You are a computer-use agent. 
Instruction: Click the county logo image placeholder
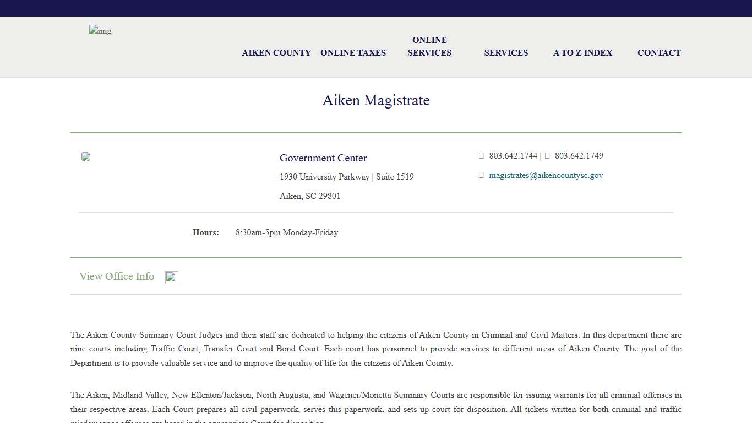tap(100, 31)
